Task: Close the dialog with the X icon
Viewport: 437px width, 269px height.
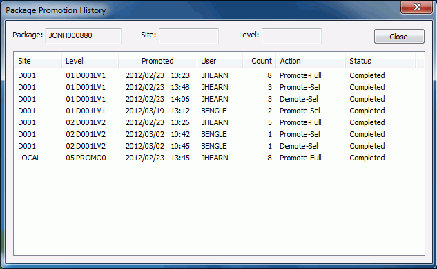Action: 417,7
